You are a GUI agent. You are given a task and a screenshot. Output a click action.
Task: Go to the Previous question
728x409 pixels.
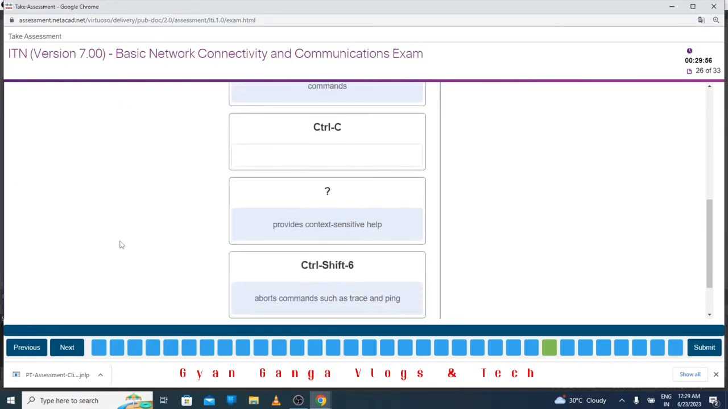point(27,347)
